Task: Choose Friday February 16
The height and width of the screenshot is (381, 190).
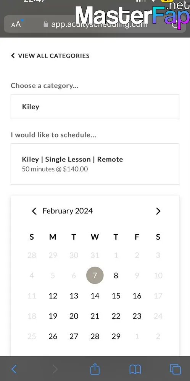Action: (137, 296)
